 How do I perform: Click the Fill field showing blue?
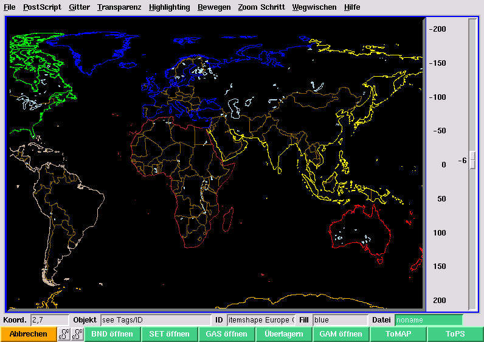pos(341,320)
